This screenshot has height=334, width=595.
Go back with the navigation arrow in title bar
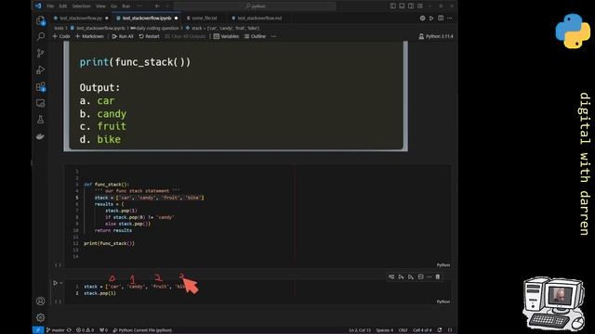coord(157,6)
